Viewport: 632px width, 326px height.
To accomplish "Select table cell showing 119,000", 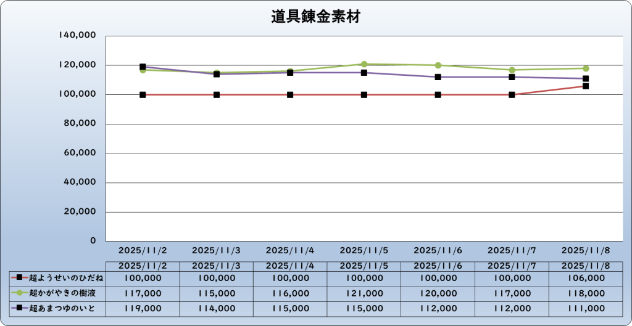I will 143,308.
